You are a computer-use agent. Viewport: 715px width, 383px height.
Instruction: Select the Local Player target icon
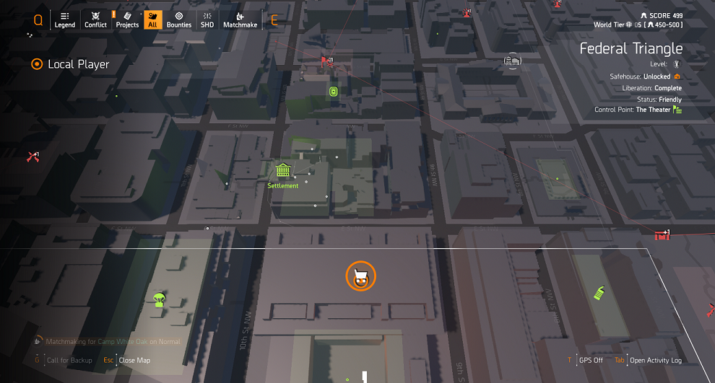pos(37,64)
